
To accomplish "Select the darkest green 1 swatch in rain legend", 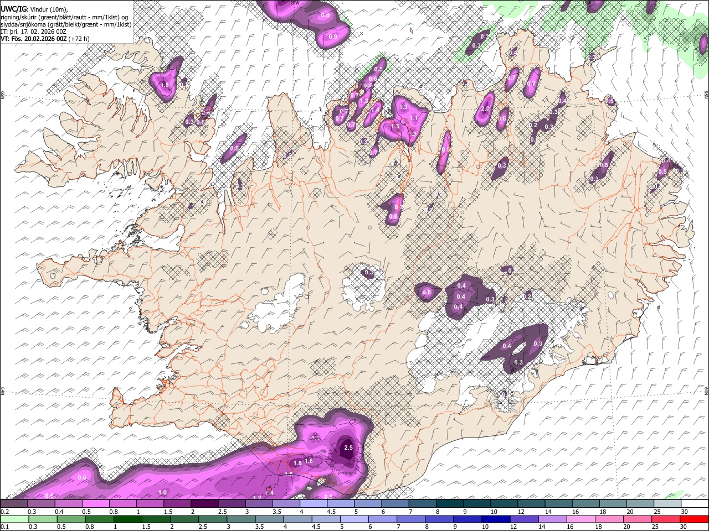I will (127, 519).
